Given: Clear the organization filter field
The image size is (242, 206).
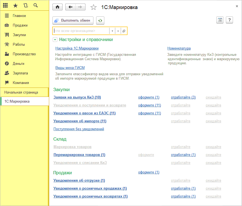Looking at the screenshot, I should (x=118, y=31).
